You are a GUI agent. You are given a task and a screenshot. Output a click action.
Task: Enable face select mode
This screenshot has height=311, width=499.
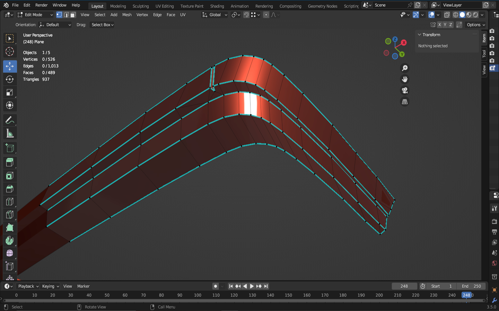click(x=73, y=15)
